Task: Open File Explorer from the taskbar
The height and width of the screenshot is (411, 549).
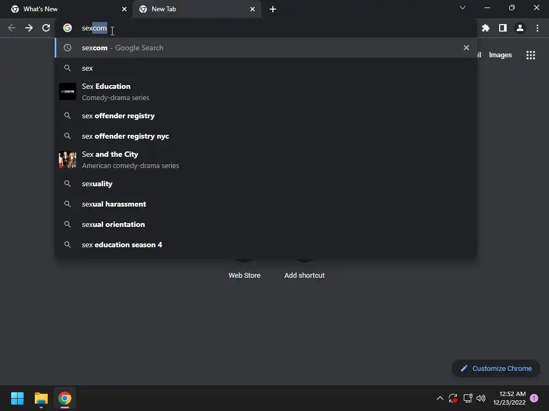Action: [41, 398]
